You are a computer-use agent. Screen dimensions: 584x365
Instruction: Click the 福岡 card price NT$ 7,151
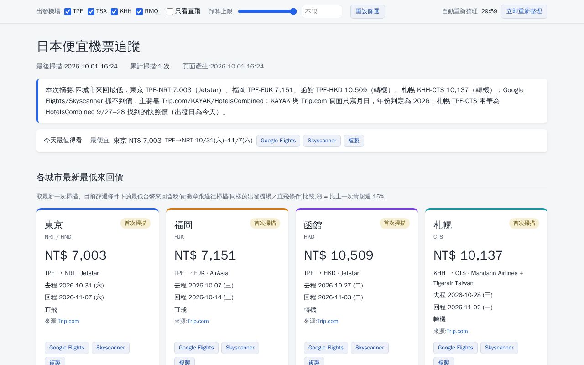pos(205,255)
